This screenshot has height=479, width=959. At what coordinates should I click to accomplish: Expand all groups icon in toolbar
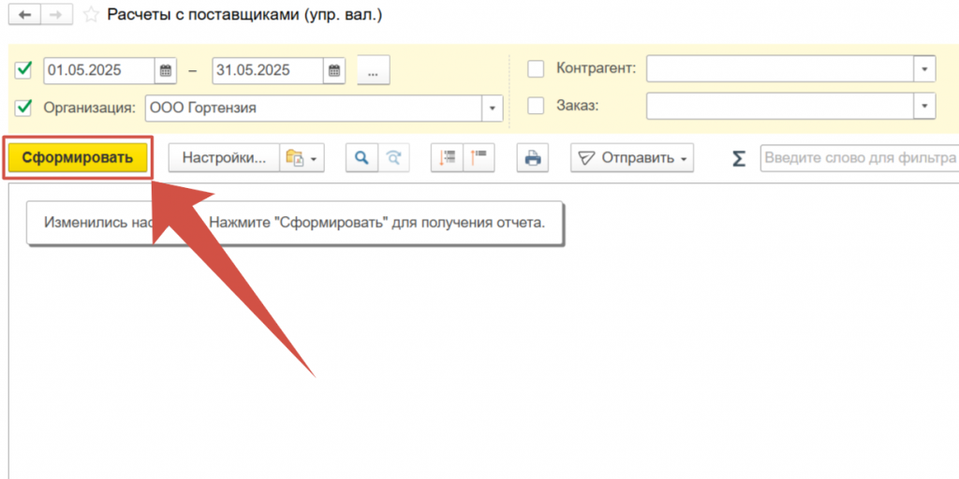[447, 158]
